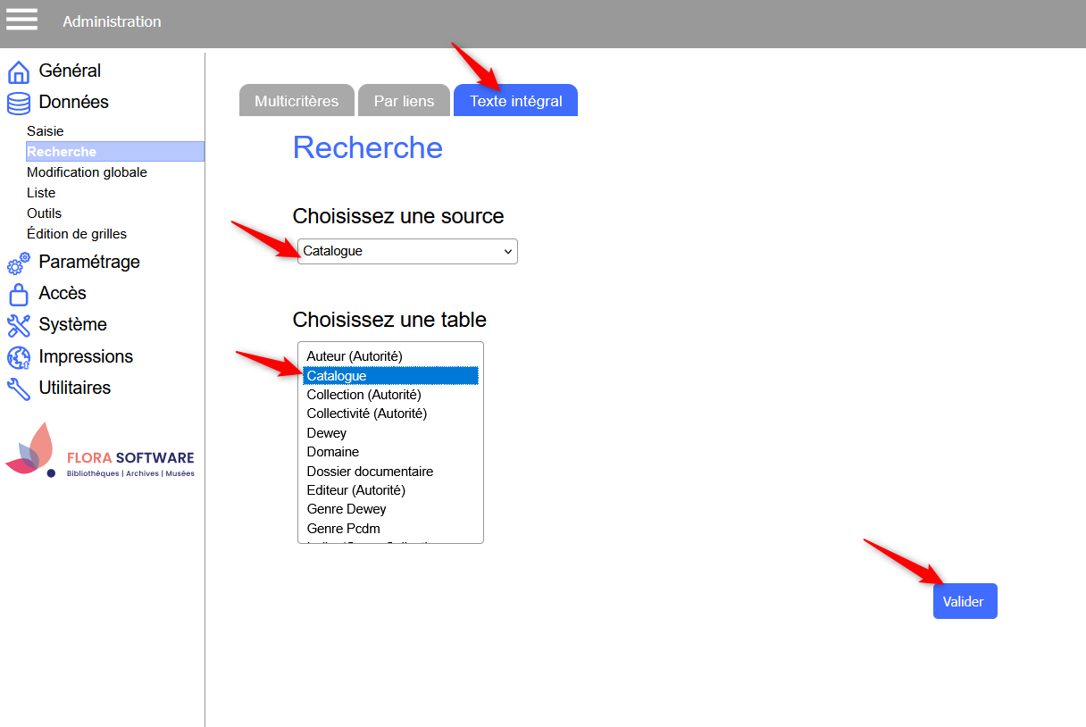This screenshot has width=1086, height=727.
Task: Open the Impressions section
Action: click(86, 356)
